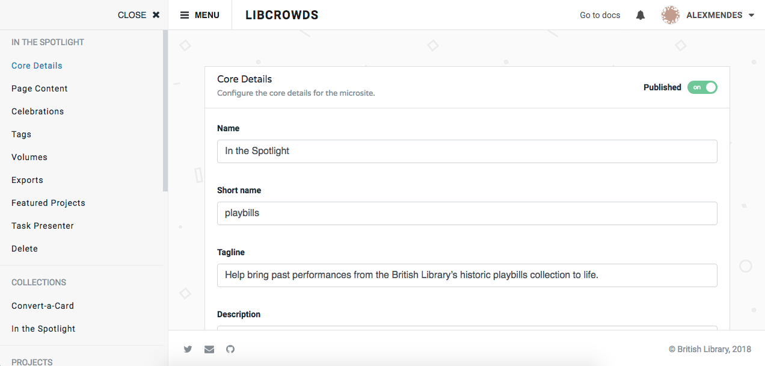Open the Page Content section

[x=39, y=88]
